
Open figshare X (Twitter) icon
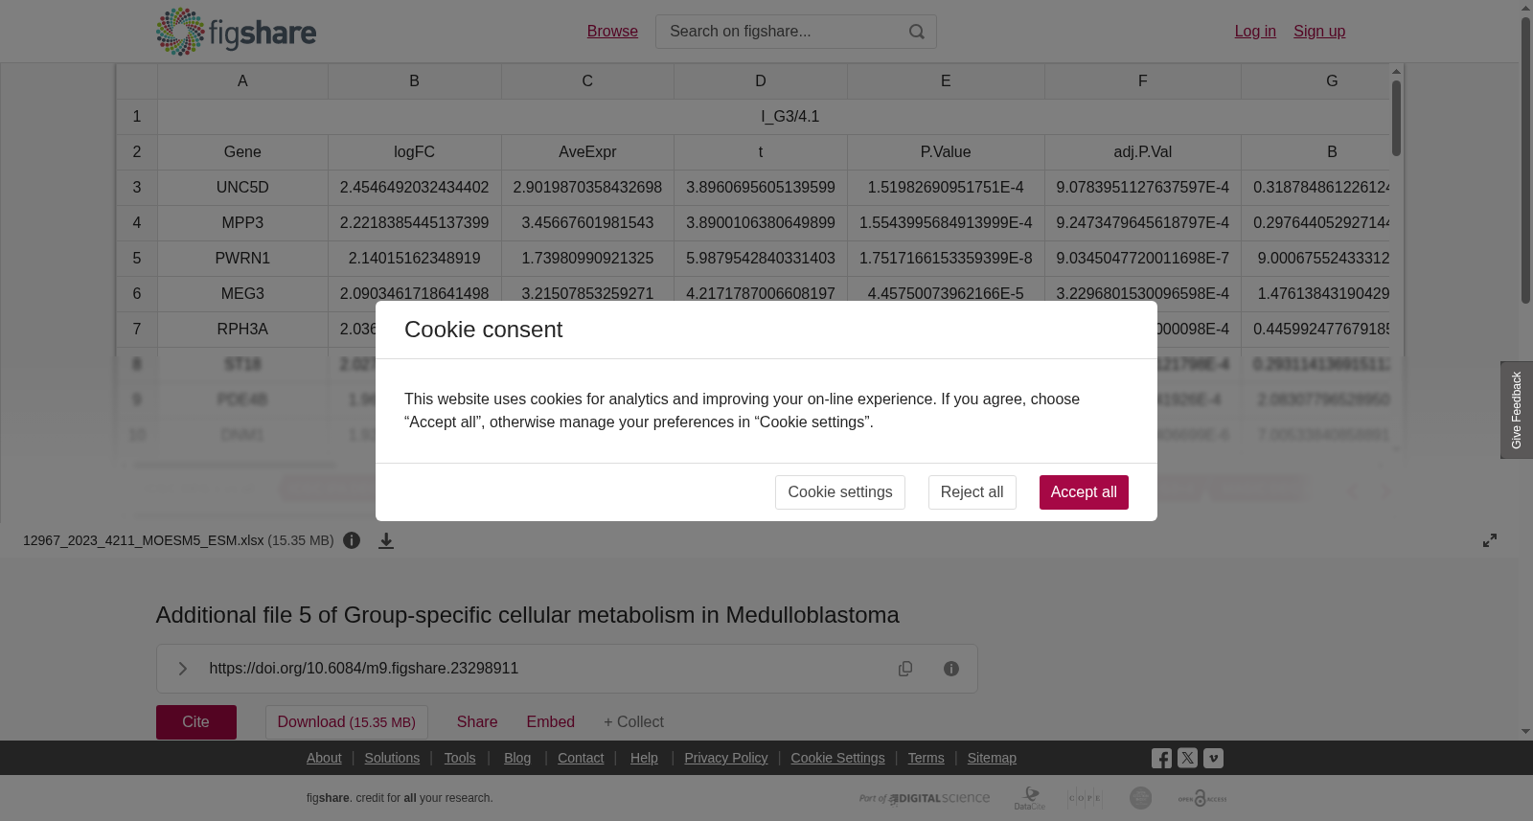(1187, 759)
